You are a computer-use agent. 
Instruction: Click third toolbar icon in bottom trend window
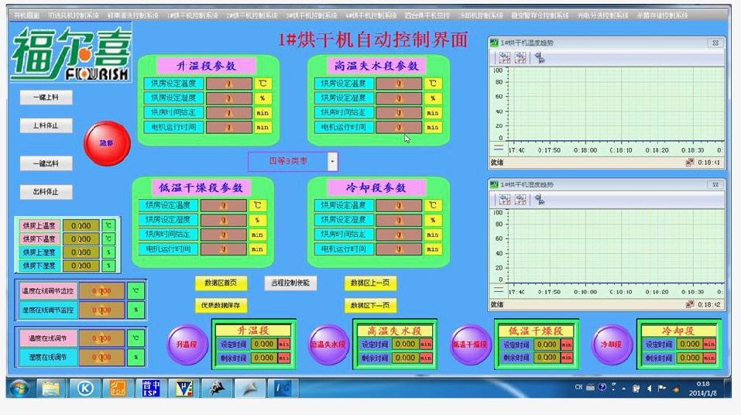(539, 199)
